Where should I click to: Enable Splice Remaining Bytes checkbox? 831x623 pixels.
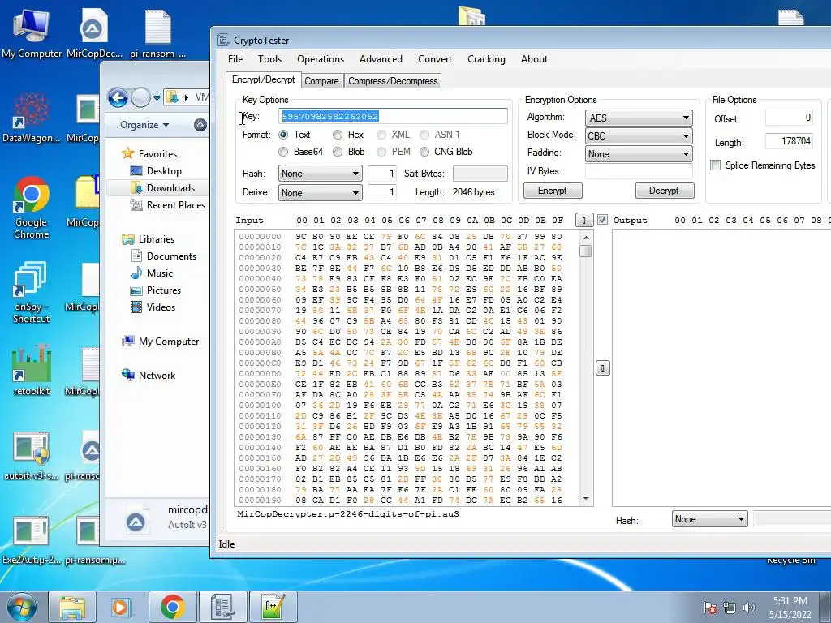[x=716, y=165]
